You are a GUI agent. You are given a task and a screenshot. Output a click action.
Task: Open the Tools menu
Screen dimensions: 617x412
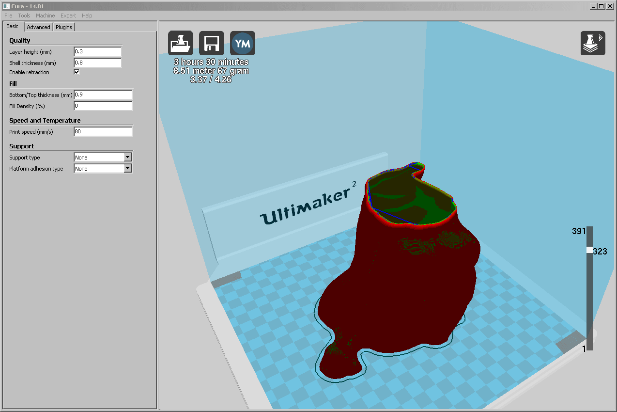[24, 16]
